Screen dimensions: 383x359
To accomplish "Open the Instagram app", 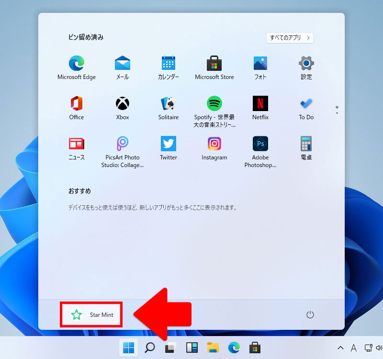I will (214, 148).
